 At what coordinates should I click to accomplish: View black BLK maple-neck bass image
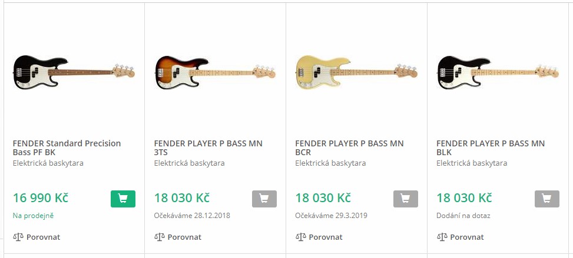(498, 73)
